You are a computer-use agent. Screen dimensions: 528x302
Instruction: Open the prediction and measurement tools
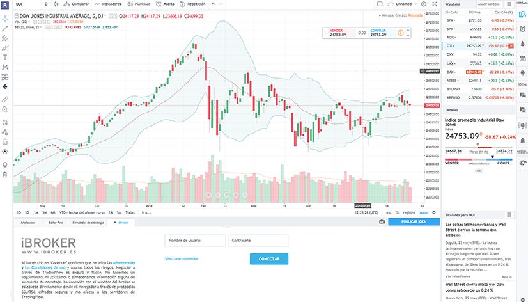point(5,77)
